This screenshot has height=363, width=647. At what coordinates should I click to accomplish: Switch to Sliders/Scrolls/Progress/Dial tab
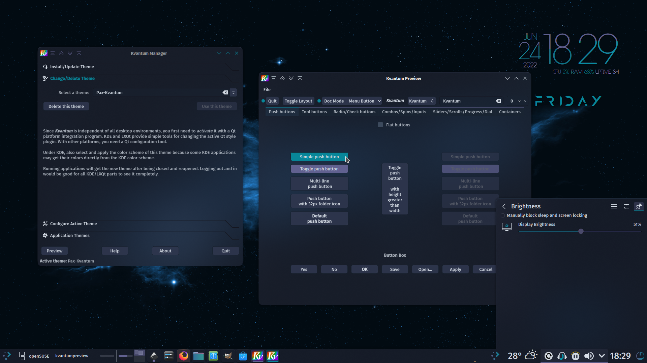point(462,112)
